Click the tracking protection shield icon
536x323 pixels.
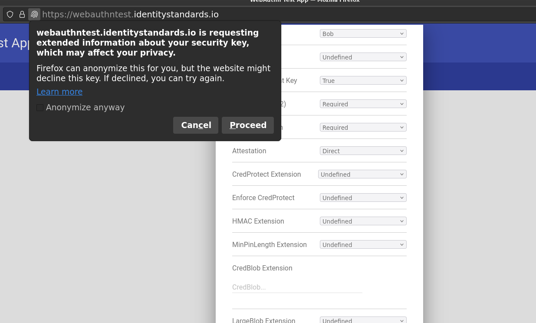10,14
